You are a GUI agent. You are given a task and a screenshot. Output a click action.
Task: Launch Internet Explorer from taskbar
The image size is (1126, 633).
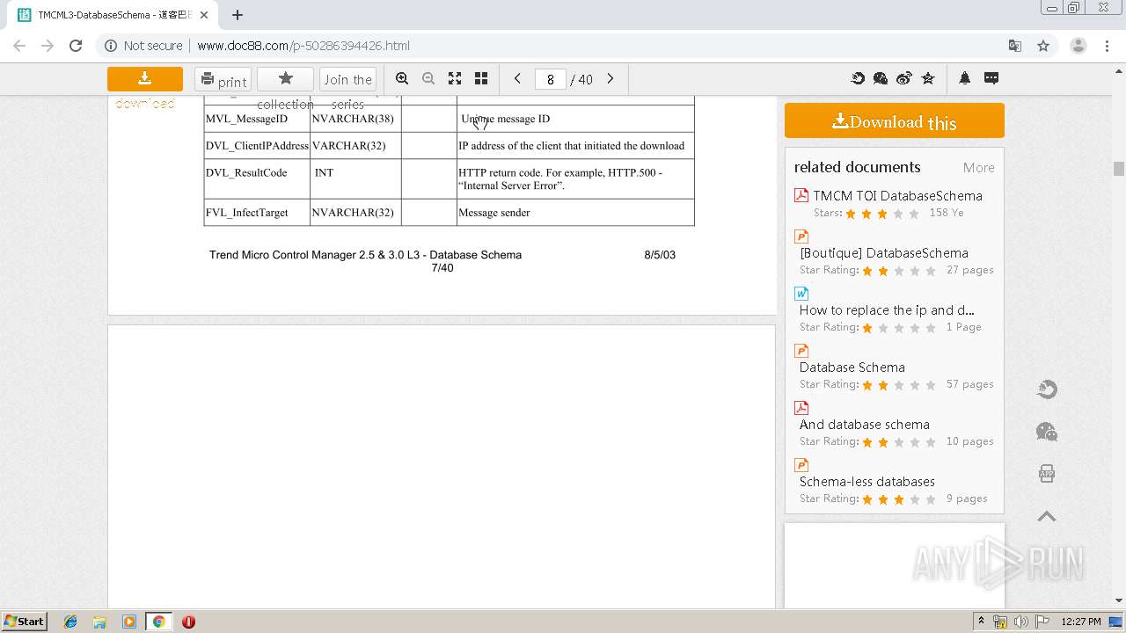(x=70, y=622)
